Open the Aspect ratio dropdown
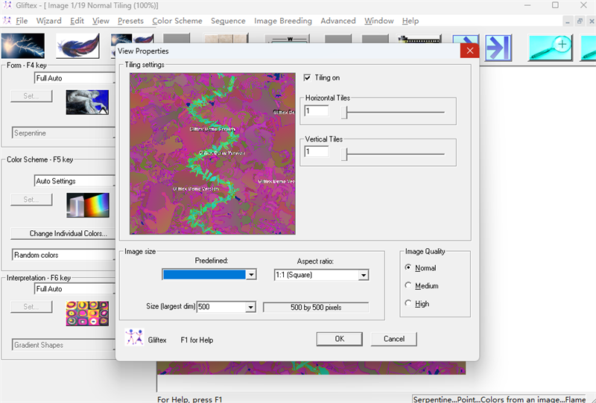 [x=364, y=275]
